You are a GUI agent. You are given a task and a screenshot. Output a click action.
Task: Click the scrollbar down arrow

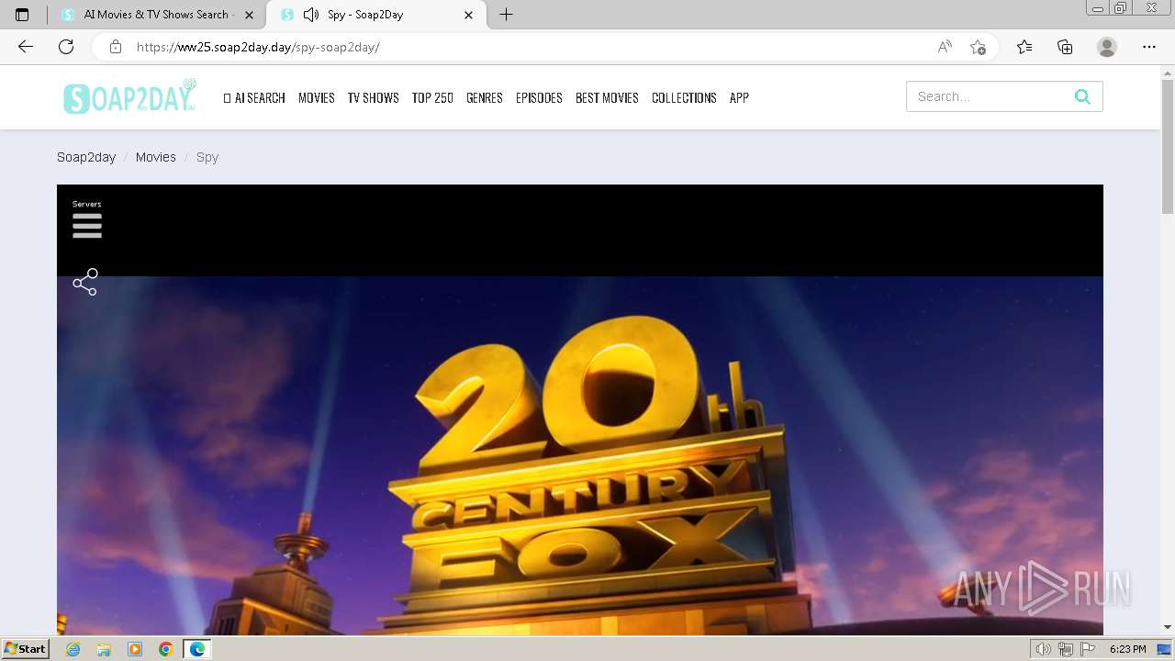click(1168, 627)
